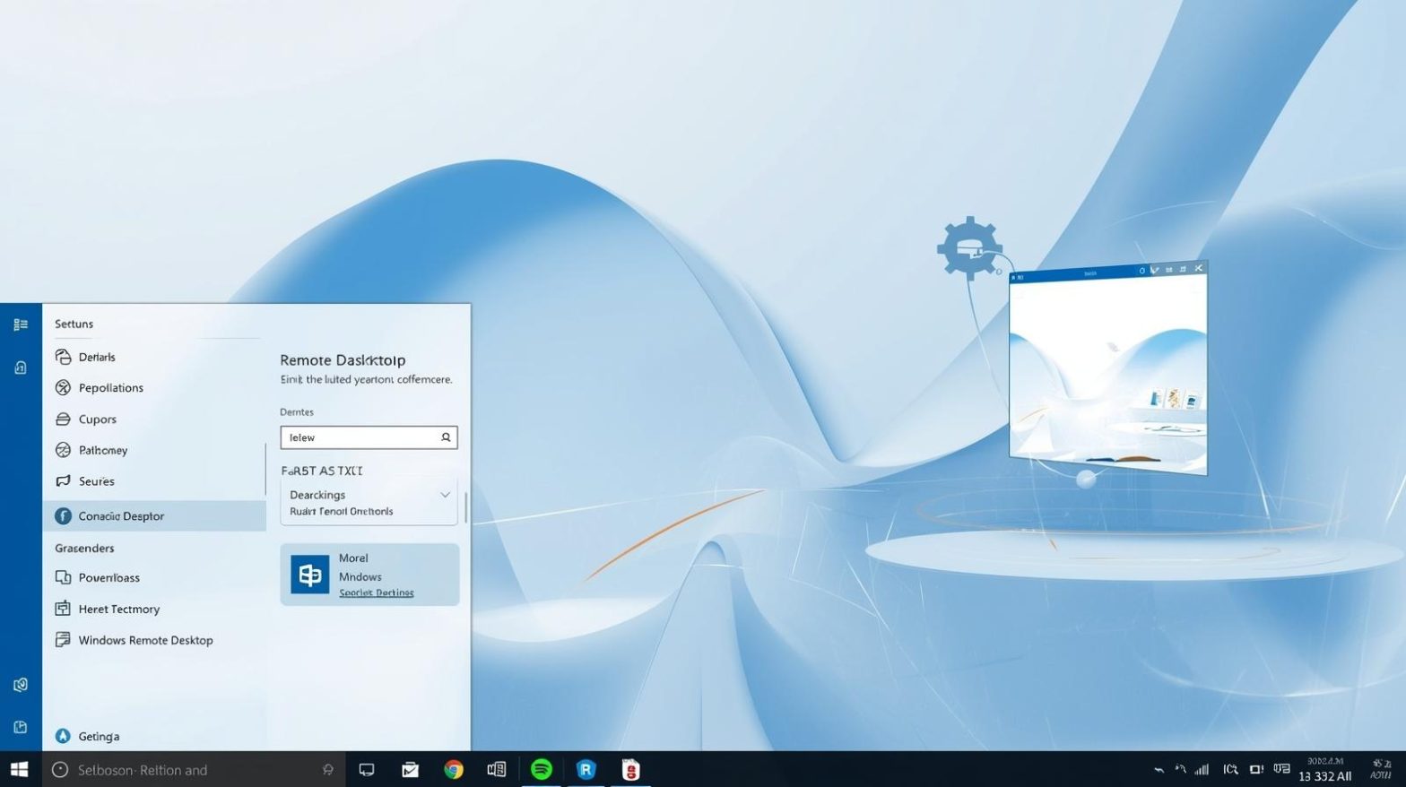Open the Conacic Desptor item

pyautogui.click(x=121, y=515)
